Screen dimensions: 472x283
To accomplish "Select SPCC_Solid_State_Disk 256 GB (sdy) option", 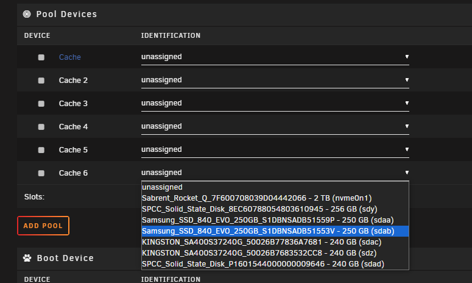I will 275,209.
